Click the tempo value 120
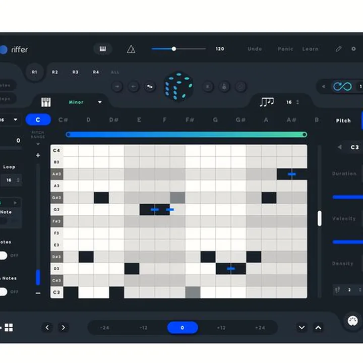Screen dimensions: 363x363 point(220,49)
